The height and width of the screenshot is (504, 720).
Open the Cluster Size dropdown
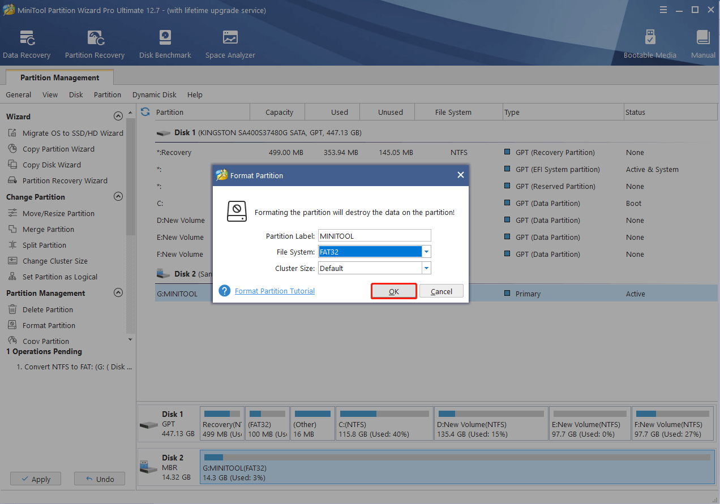pos(427,268)
